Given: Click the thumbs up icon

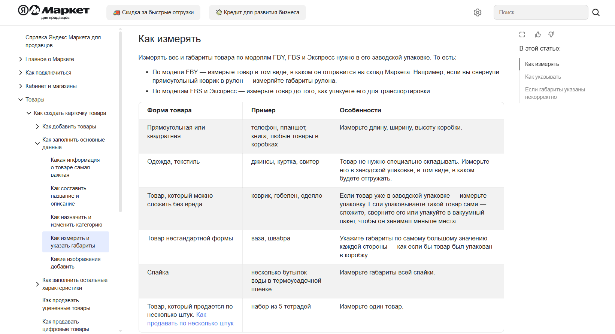Looking at the screenshot, I should (x=538, y=34).
